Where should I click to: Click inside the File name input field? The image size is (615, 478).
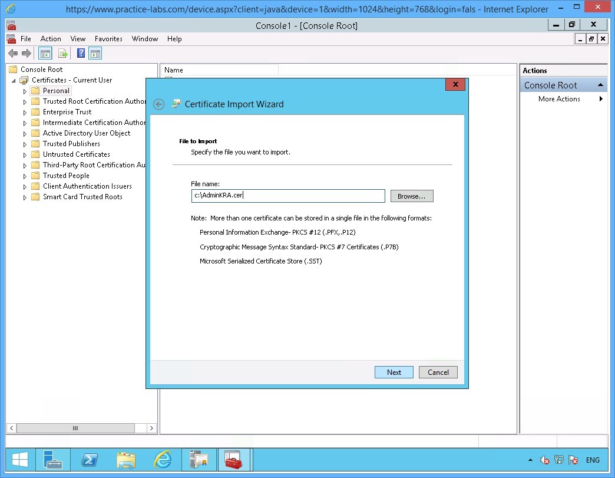(x=287, y=195)
